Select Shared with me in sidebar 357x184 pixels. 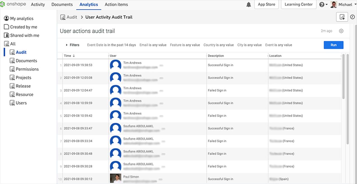coord(25,35)
